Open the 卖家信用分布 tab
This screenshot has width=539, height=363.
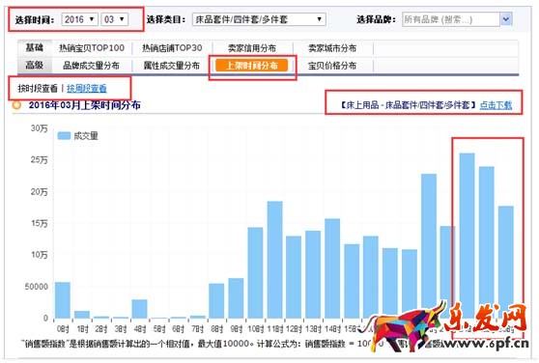[x=252, y=48]
